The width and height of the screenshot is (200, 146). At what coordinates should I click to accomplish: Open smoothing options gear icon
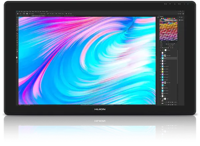click(x=66, y=14)
